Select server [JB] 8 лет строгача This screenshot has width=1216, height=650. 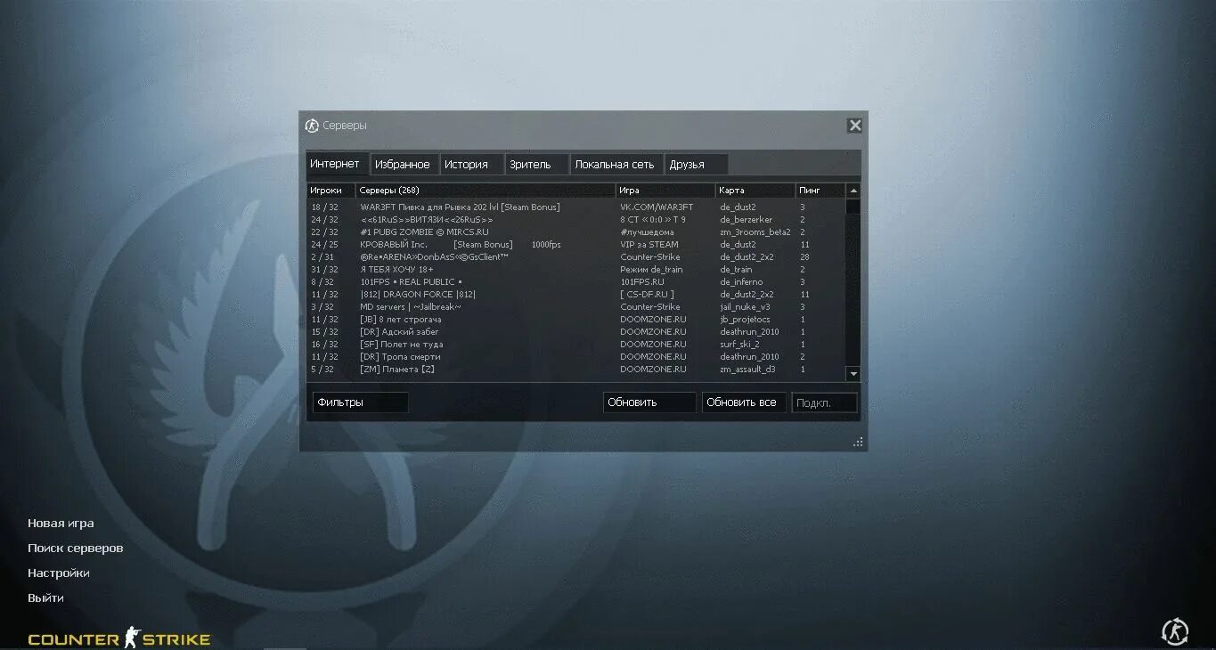pyautogui.click(x=575, y=320)
